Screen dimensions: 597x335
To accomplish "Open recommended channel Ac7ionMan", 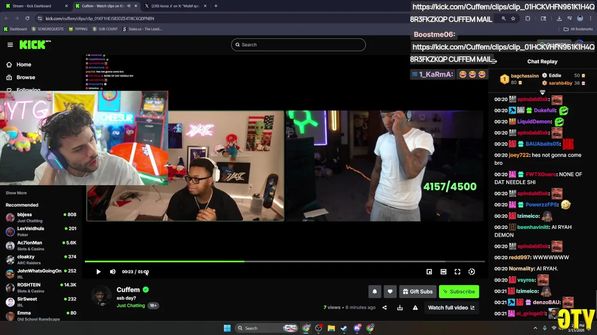I will 41,246.
